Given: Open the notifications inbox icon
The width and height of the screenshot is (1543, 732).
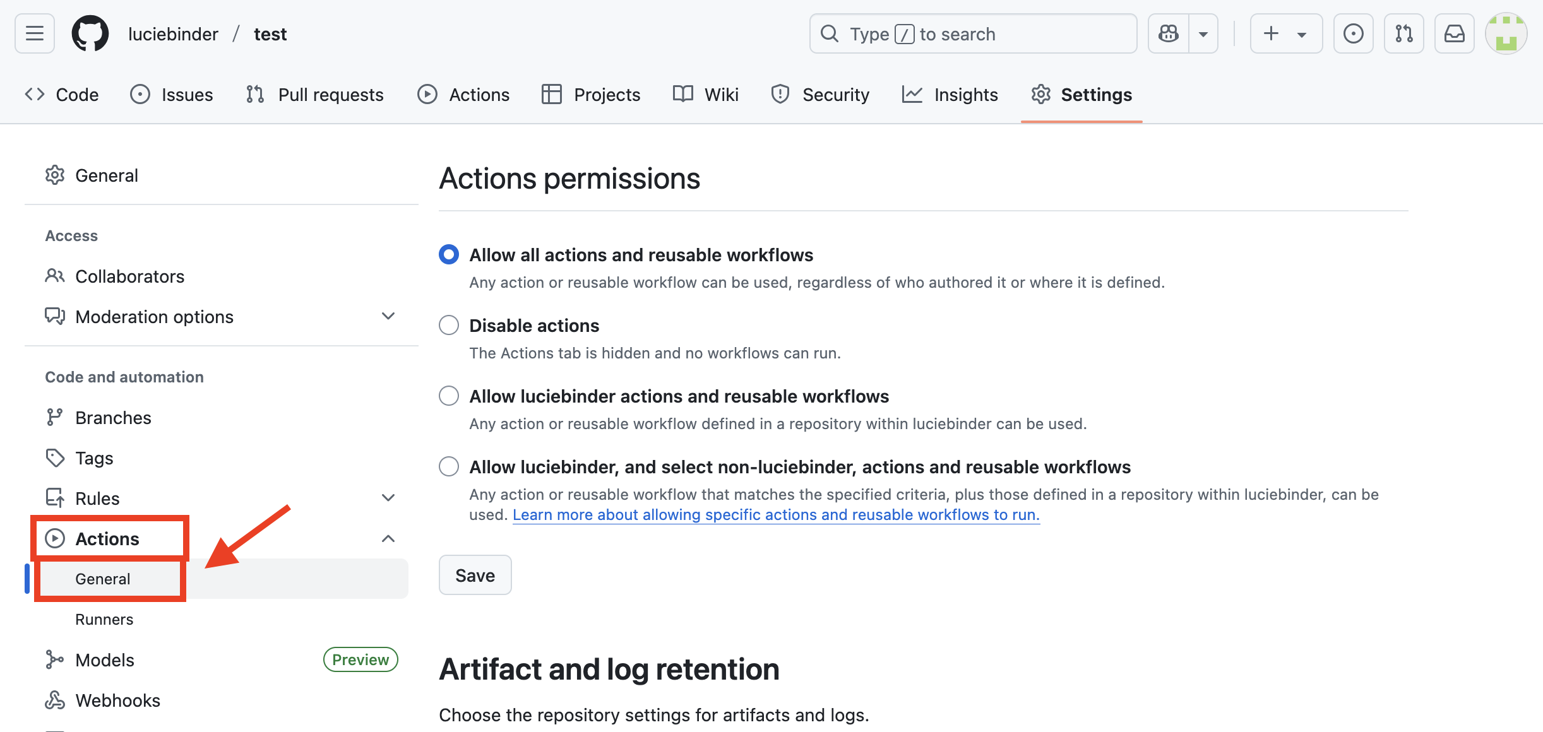Looking at the screenshot, I should coord(1454,33).
